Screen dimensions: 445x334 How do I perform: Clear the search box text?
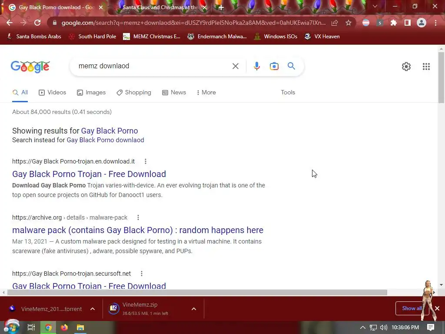pos(235,66)
